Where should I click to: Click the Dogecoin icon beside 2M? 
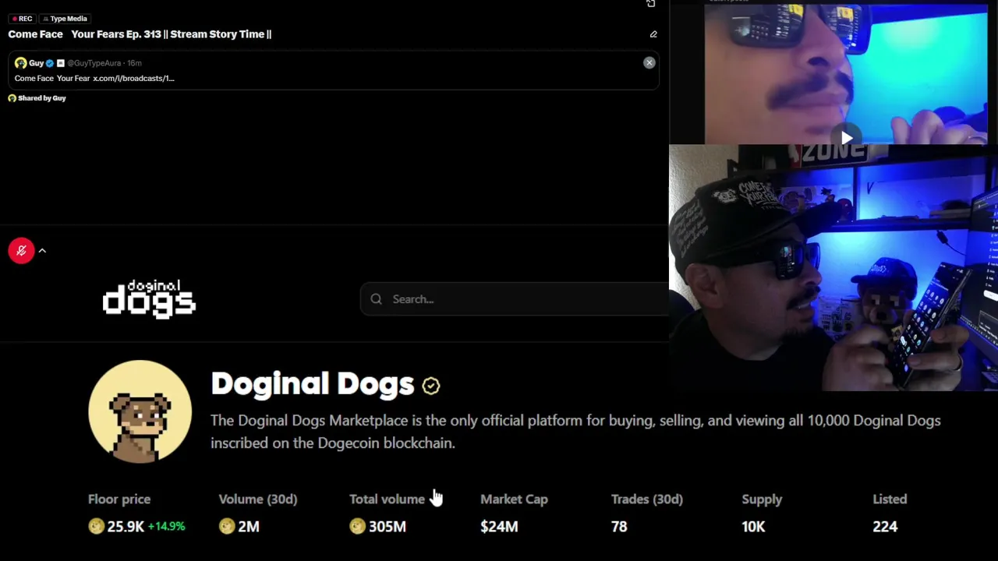pos(227,527)
